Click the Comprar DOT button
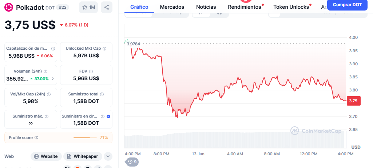Image resolution: width=373 pixels, height=168 pixels. [347, 5]
